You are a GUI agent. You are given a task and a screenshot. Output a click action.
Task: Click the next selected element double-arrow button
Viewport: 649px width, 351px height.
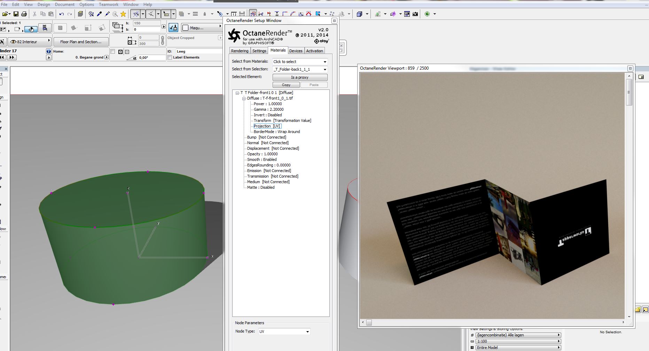(12, 57)
